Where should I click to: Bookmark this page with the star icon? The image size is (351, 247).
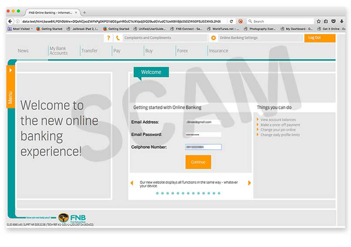click(318, 21)
